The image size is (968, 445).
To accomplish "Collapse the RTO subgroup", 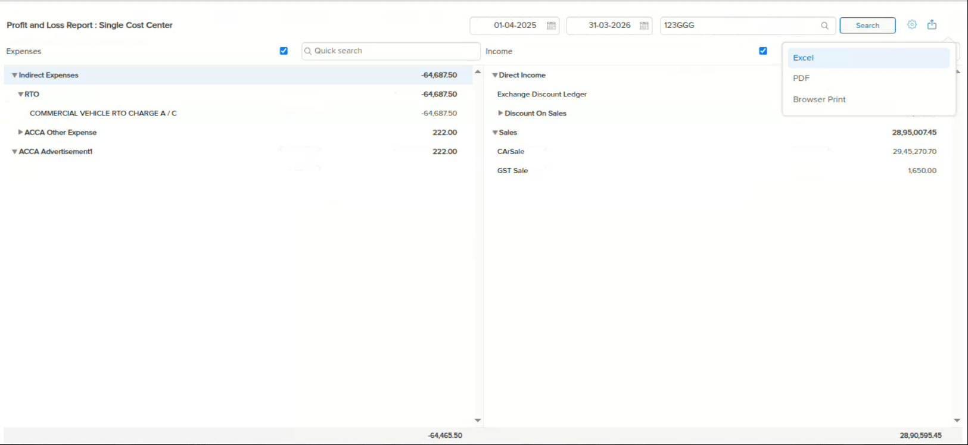I will pyautogui.click(x=21, y=95).
